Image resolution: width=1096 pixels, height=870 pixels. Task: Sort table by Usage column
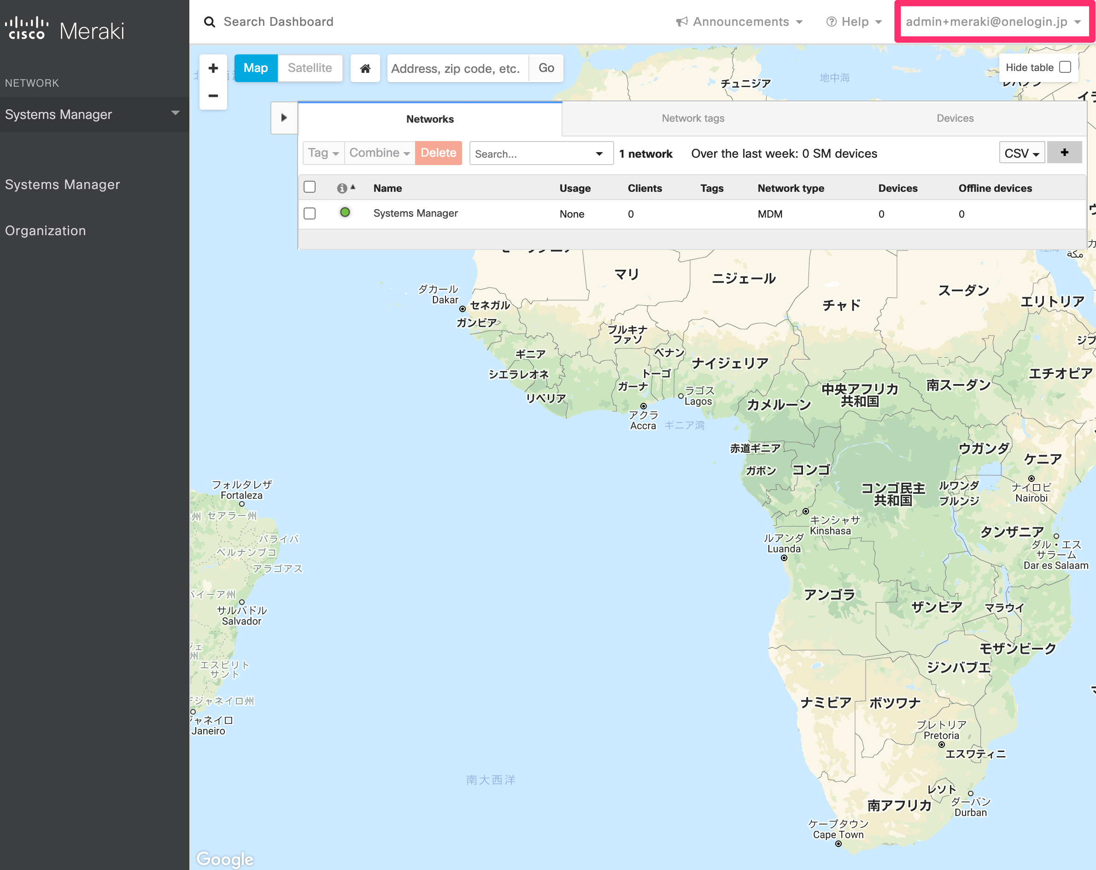[x=575, y=188]
